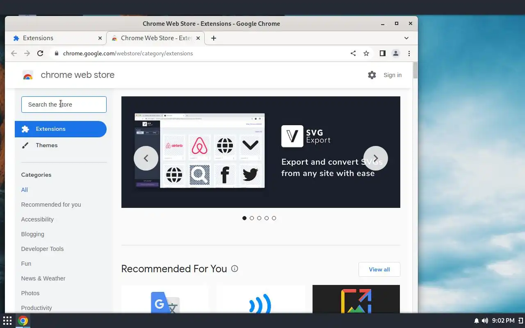The width and height of the screenshot is (525, 328).
Task: Open the News & Weather category
Action: (43, 278)
